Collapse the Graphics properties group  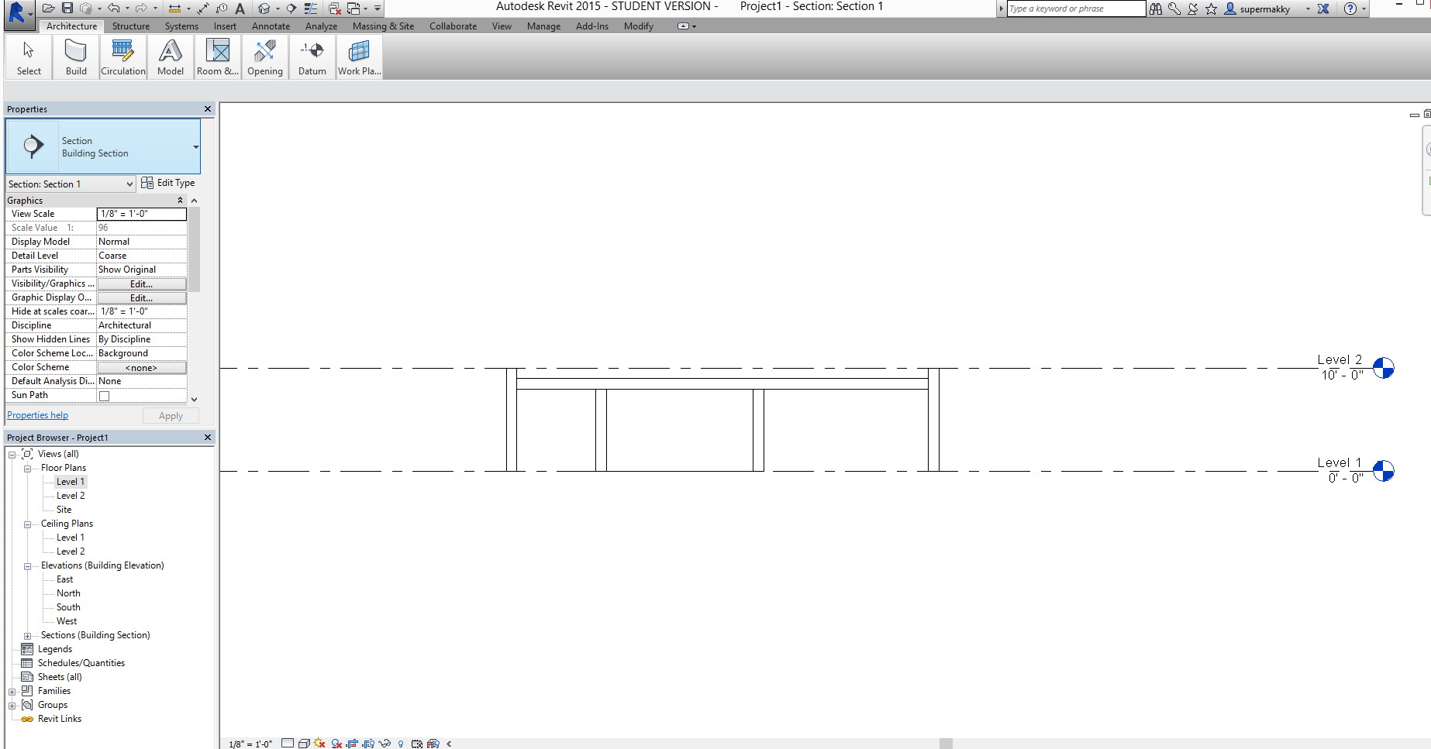[180, 201]
